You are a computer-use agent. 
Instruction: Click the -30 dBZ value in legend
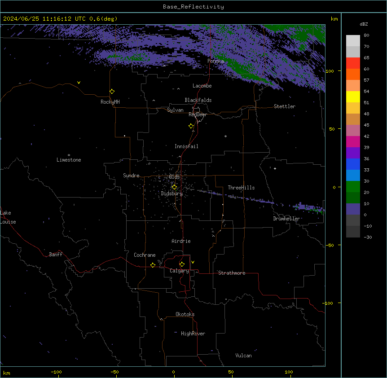click(x=368, y=237)
